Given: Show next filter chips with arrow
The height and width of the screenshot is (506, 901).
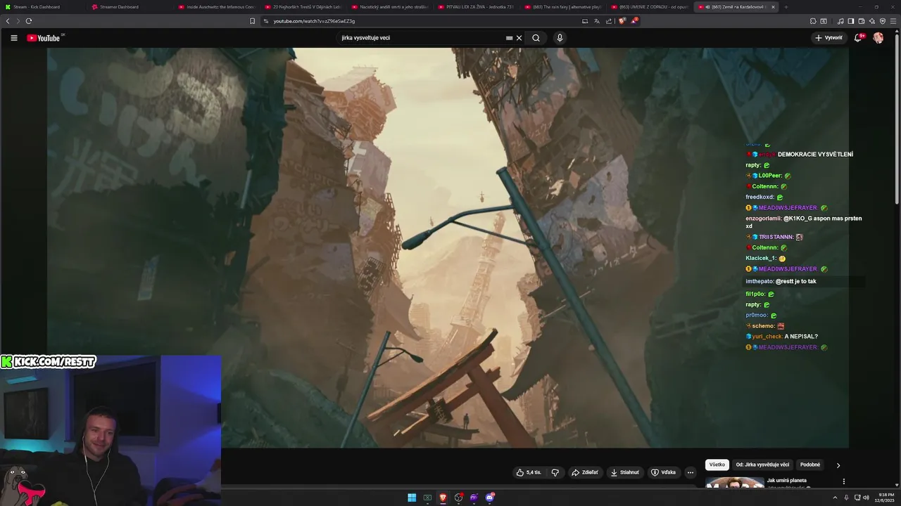Looking at the screenshot, I should point(838,465).
